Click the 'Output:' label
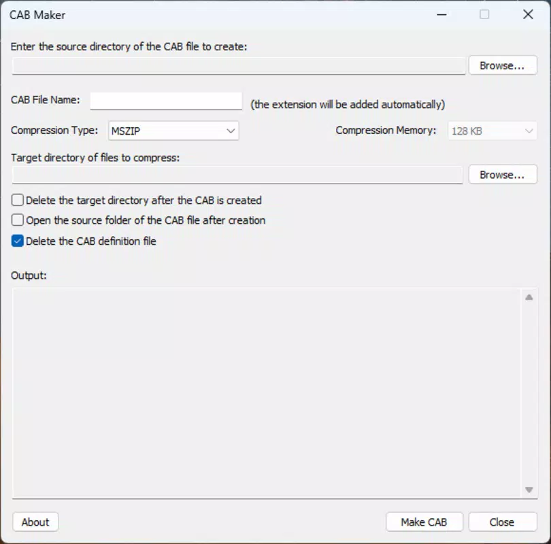 tap(29, 275)
